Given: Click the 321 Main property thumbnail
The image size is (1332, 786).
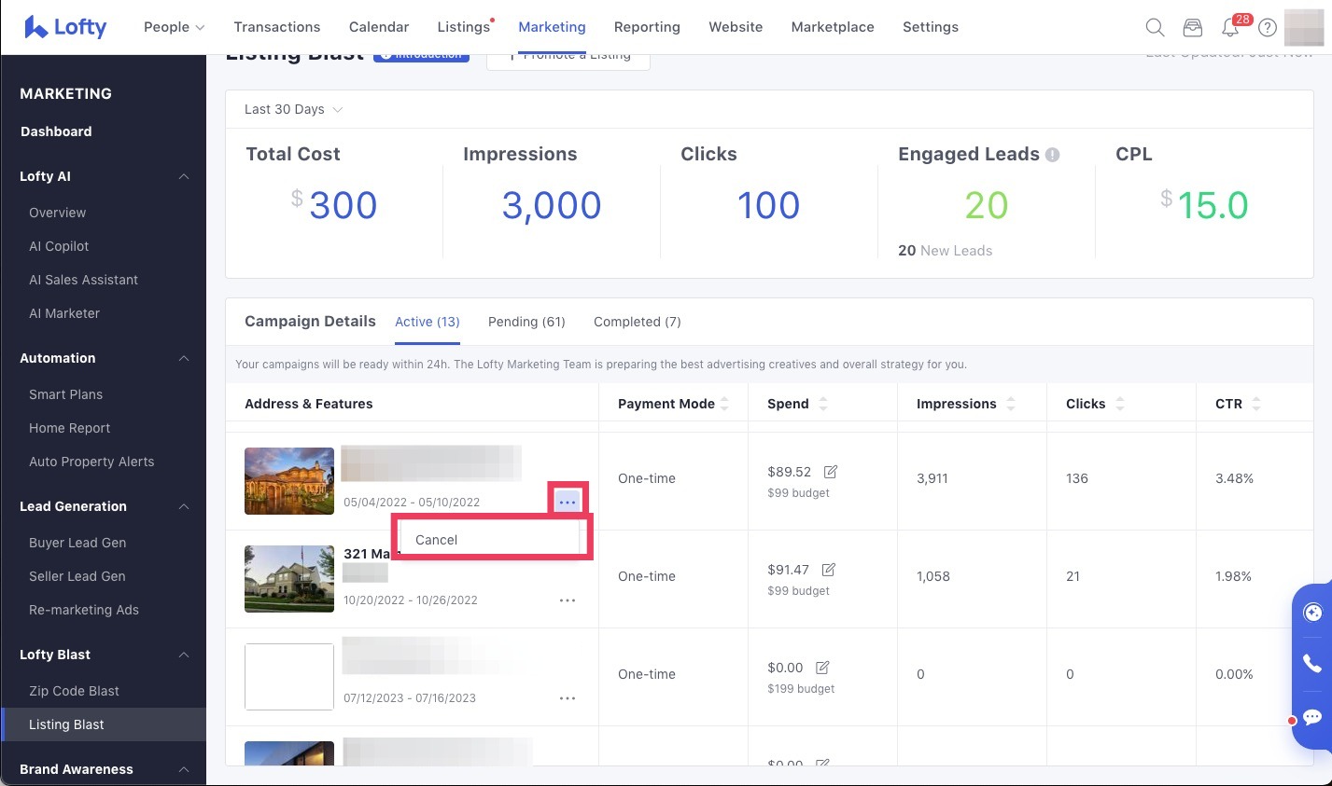Looking at the screenshot, I should tap(289, 578).
